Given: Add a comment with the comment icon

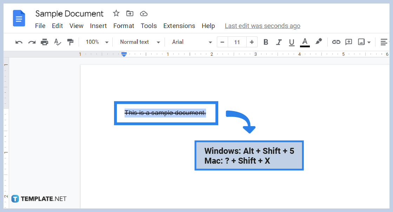Looking at the screenshot, I should coord(348,42).
